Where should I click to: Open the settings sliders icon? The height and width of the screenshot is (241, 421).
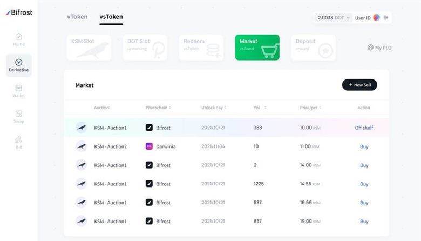(x=386, y=18)
